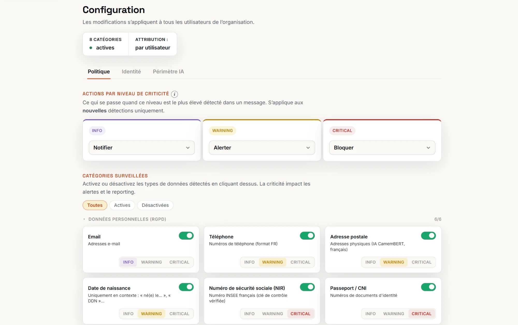
Task: Show only Actives categories
Action: click(x=122, y=205)
